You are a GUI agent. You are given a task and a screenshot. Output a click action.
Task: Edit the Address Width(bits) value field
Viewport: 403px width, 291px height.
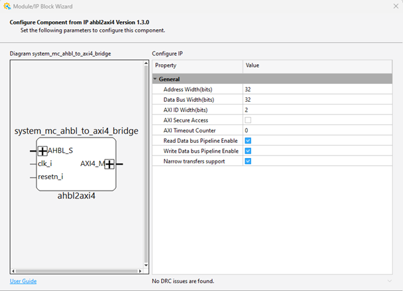pyautogui.click(x=317, y=89)
